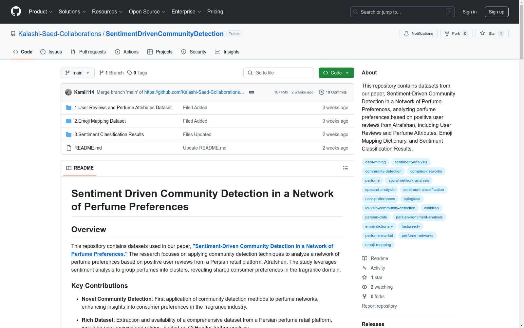
Task: Switch to the Projects tab
Action: click(x=160, y=52)
